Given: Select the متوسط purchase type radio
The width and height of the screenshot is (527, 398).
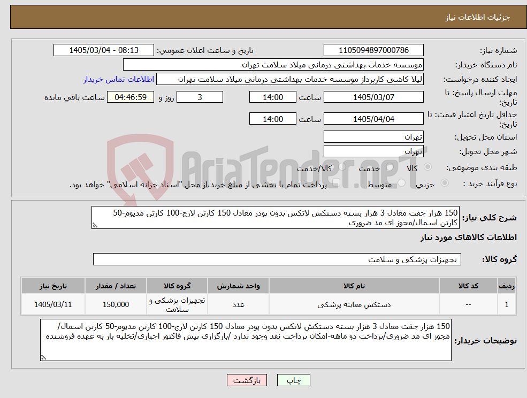Looking at the screenshot, I should [402, 183].
